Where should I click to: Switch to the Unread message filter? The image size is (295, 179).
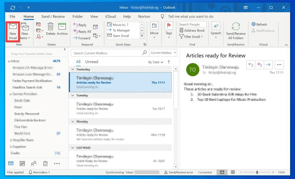92,62
